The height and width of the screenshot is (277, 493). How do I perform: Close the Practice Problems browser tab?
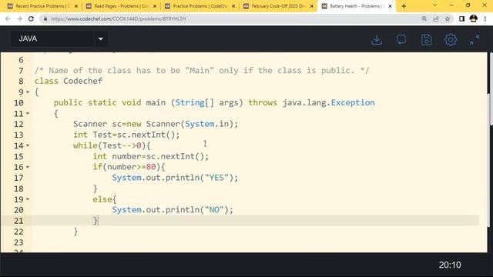click(x=233, y=6)
